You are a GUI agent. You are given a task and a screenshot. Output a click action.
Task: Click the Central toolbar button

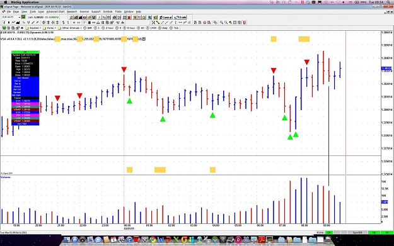[x=166, y=18]
